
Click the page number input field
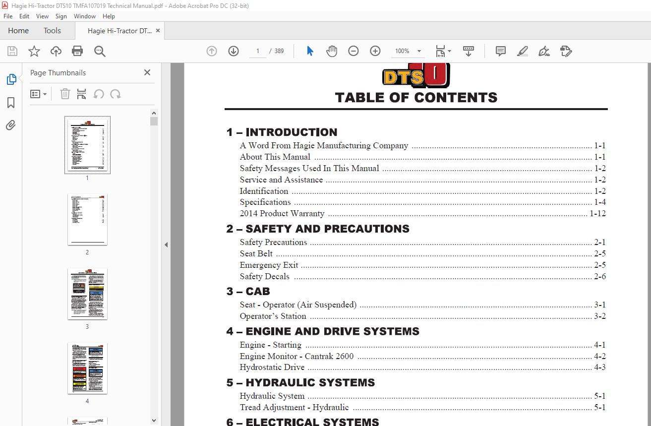coord(258,51)
